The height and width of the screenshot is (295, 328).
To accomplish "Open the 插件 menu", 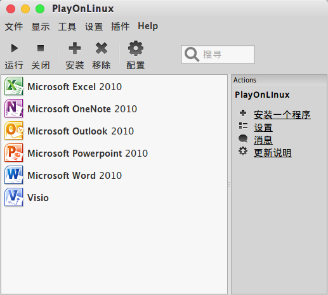I will [x=121, y=27].
